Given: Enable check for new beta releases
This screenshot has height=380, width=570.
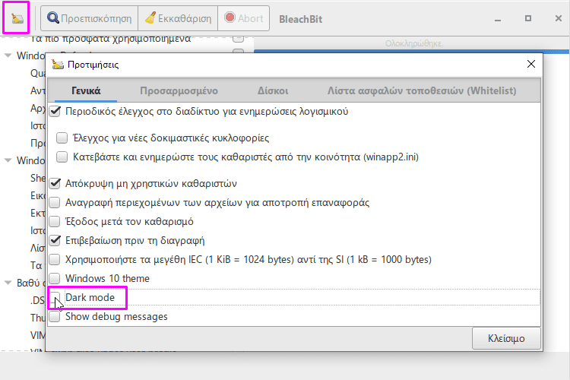Looking at the screenshot, I should click(x=62, y=138).
